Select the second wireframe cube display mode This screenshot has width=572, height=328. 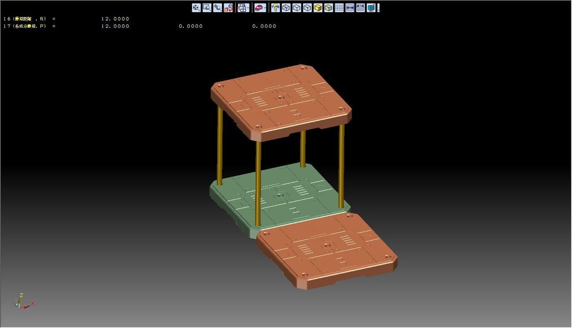click(297, 8)
